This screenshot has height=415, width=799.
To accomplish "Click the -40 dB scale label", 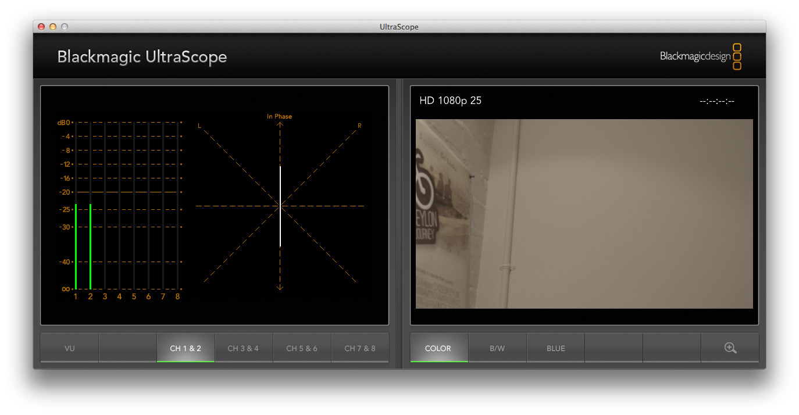I will [x=65, y=262].
